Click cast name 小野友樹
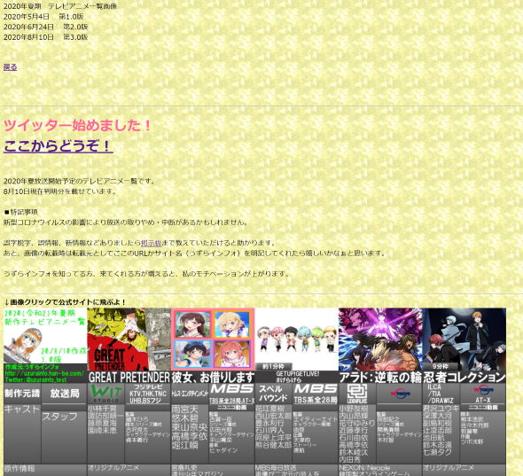Viewport: 523px width, 476px height. [x=353, y=409]
